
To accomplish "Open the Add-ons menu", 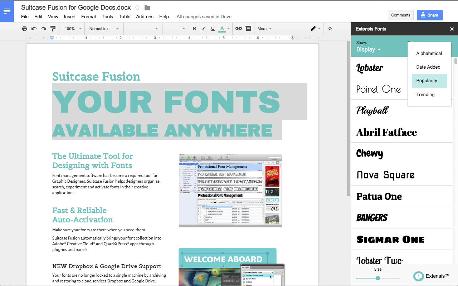I will pyautogui.click(x=145, y=16).
